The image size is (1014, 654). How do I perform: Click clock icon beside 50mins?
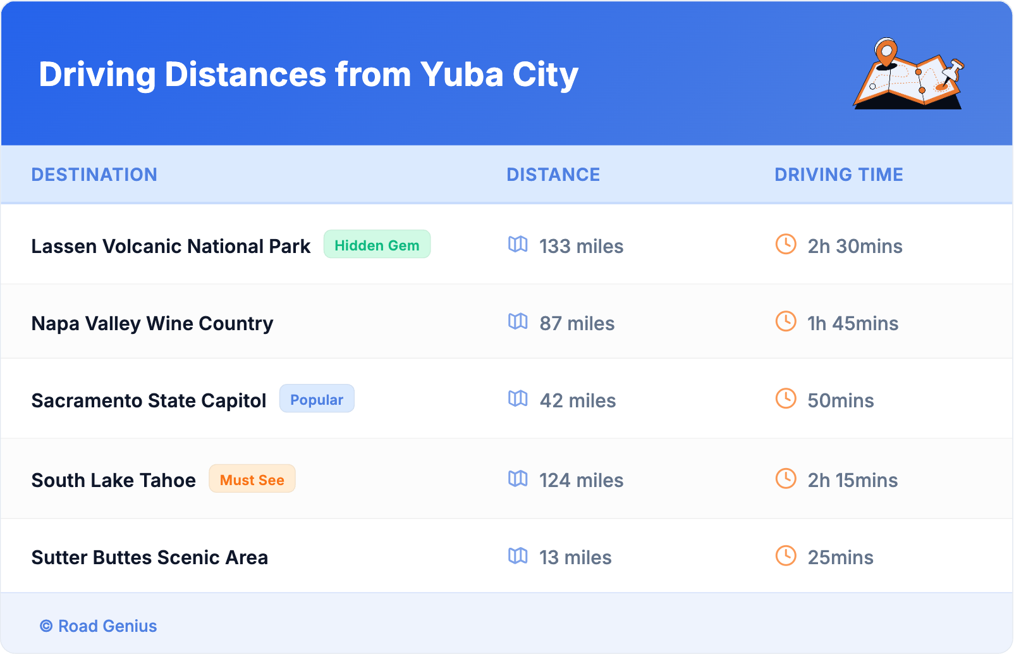(x=786, y=398)
